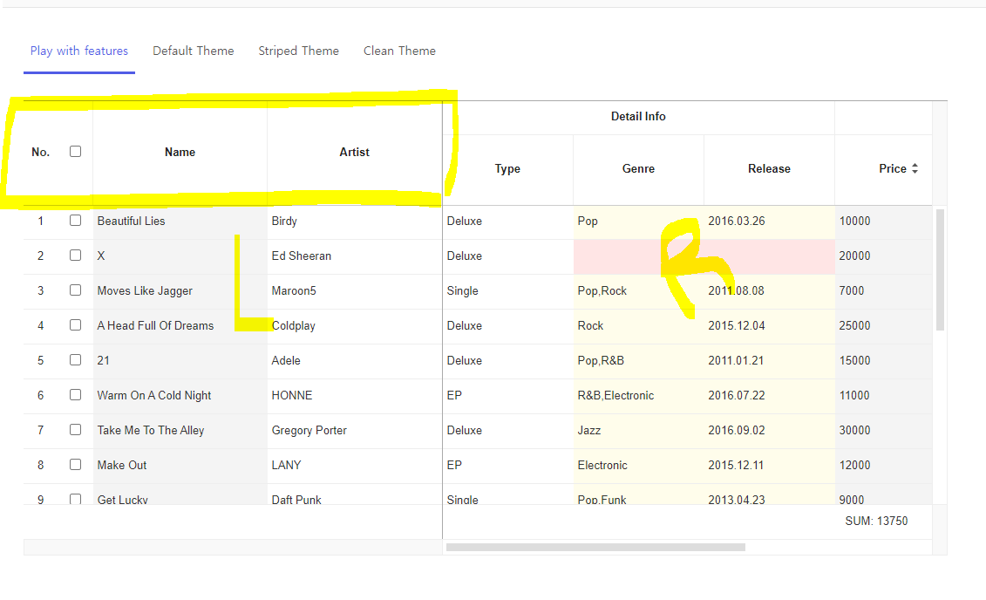The image size is (986, 600).
Task: Open the Striped Theme tab
Action: tap(299, 51)
